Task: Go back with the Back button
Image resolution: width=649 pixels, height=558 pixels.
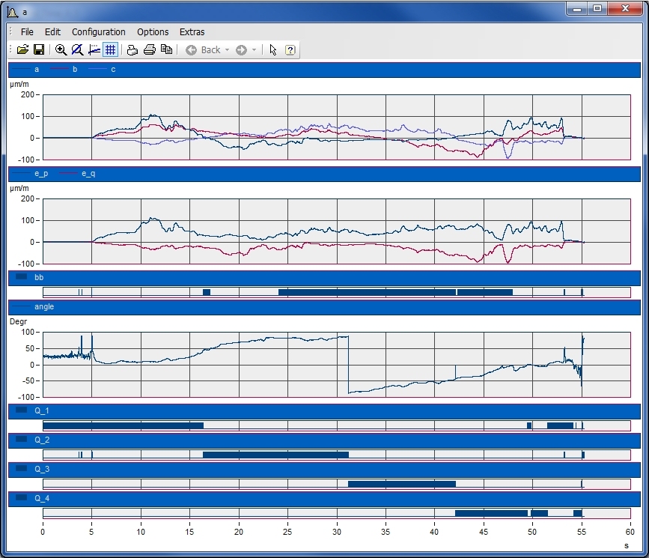Action: 203,50
